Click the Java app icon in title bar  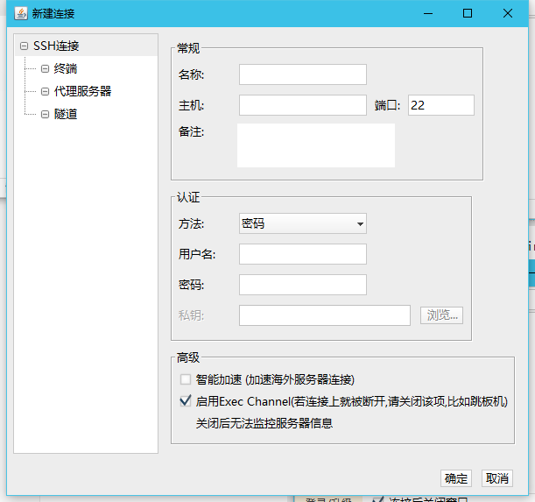click(20, 13)
